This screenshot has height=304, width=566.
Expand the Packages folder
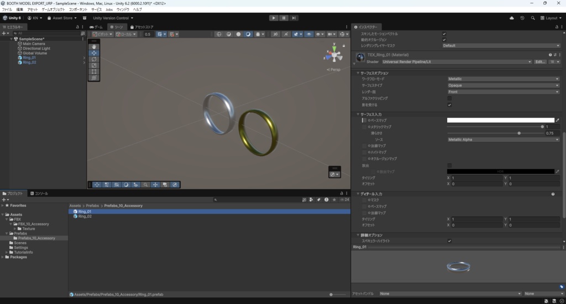[x=3, y=257]
